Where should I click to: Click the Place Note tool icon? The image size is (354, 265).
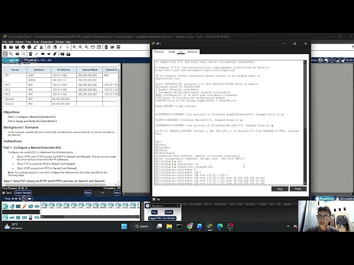click(30, 54)
